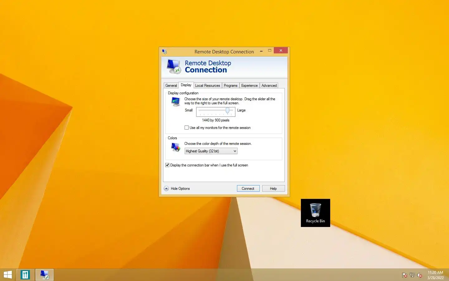Viewport: 449px width, 281px height.
Task: Enable Use all my monitors checkbox
Action: coord(186,128)
